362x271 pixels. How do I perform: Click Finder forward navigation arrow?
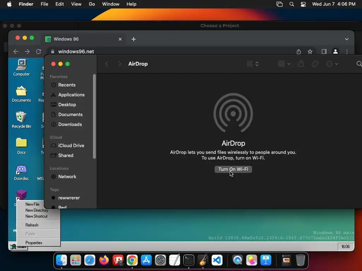pyautogui.click(x=119, y=64)
